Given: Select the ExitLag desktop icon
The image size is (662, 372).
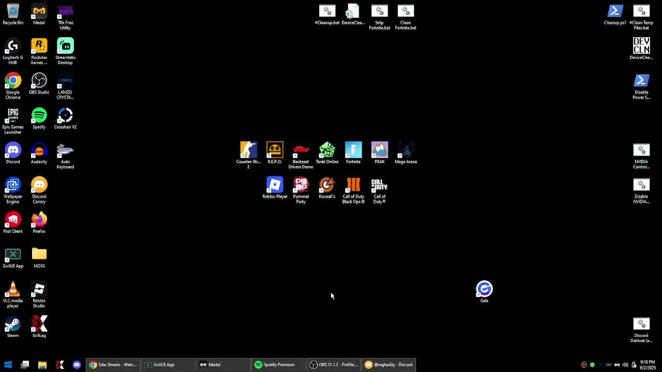Looking at the screenshot, I should (x=39, y=327).
